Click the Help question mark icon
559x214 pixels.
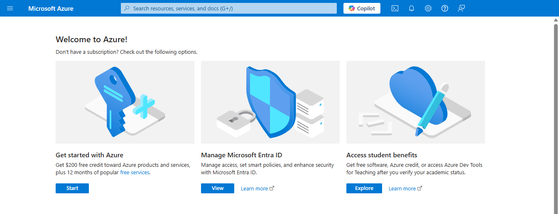tap(445, 8)
